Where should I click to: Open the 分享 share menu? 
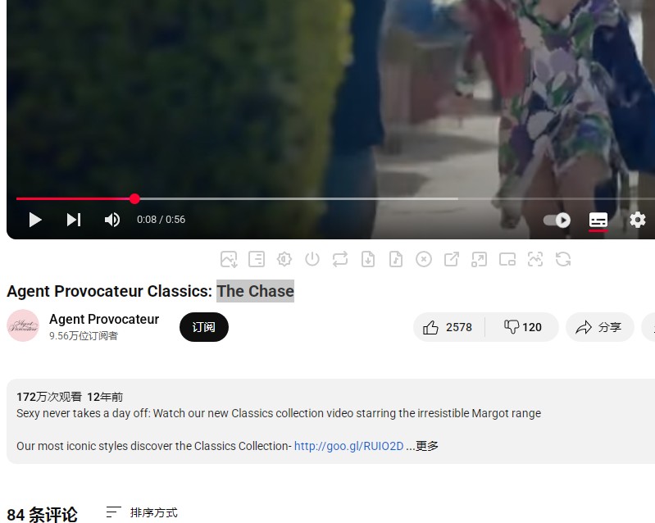point(600,327)
